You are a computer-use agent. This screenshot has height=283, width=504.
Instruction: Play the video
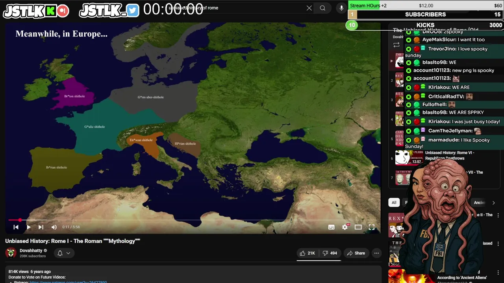pyautogui.click(x=28, y=227)
